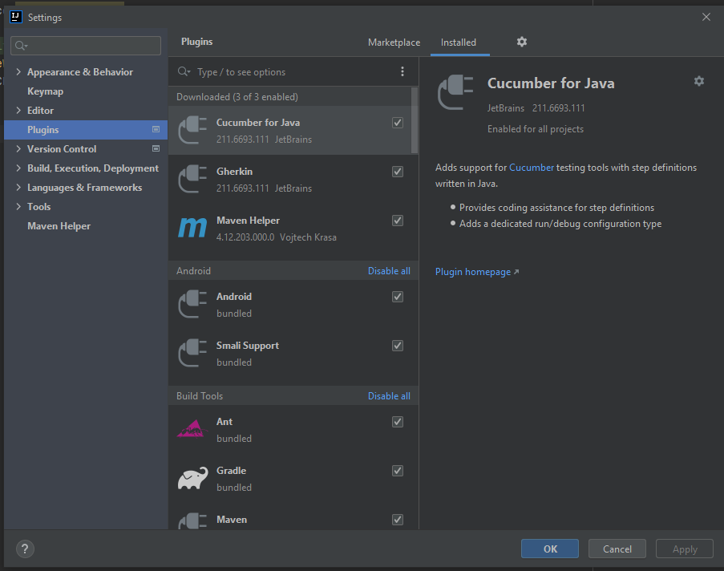Click the Android plugin icon
Image resolution: width=724 pixels, height=571 pixels.
[192, 305]
